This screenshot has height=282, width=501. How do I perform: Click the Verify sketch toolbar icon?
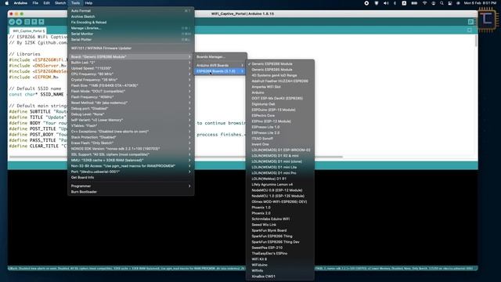point(12,22)
